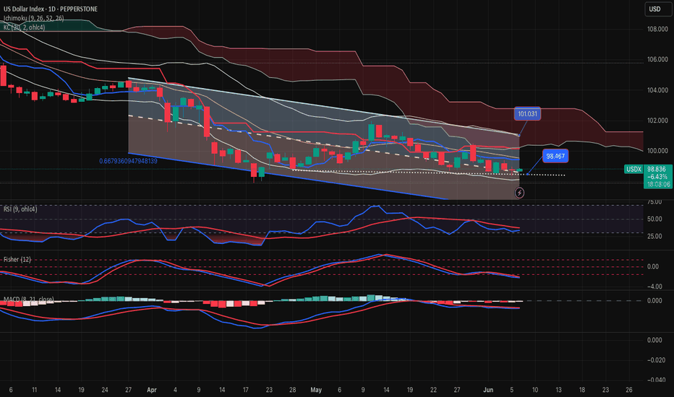Click the KC indicator legend
The width and height of the screenshot is (674, 397).
[x=24, y=27]
